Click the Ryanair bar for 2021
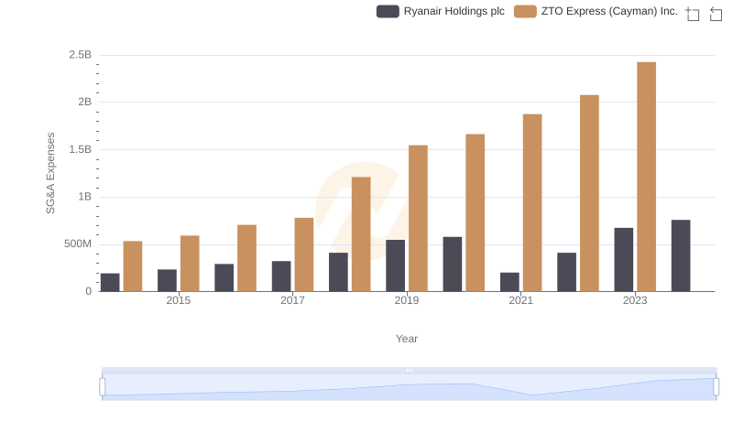The width and height of the screenshot is (733, 422). [509, 282]
